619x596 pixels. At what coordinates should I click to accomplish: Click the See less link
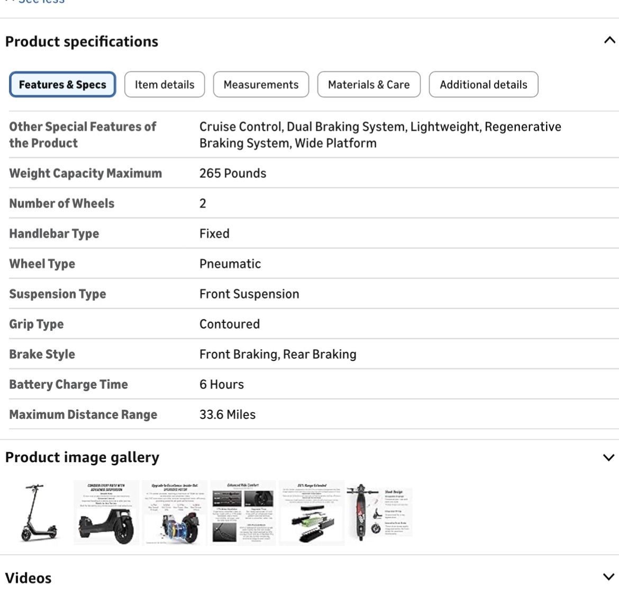click(x=41, y=2)
